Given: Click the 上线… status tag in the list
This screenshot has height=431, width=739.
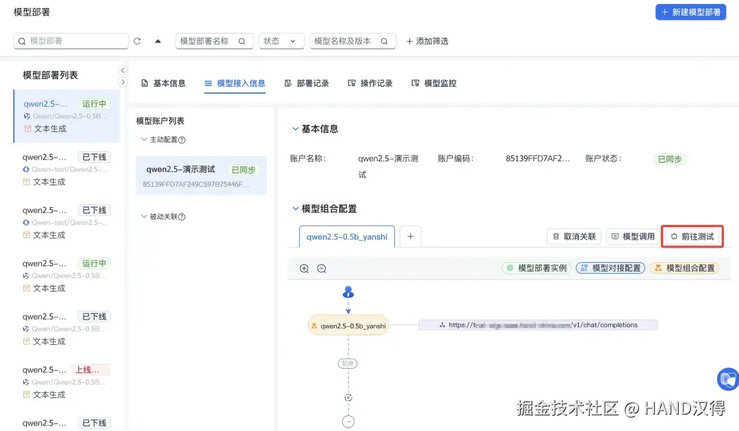Looking at the screenshot, I should point(90,369).
